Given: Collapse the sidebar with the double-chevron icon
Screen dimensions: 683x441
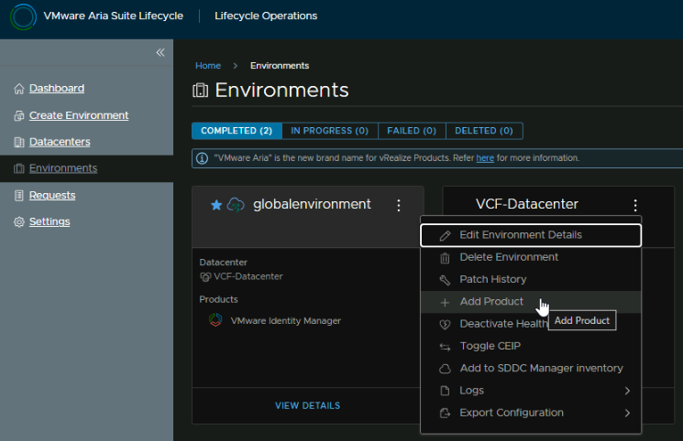Looking at the screenshot, I should point(160,53).
